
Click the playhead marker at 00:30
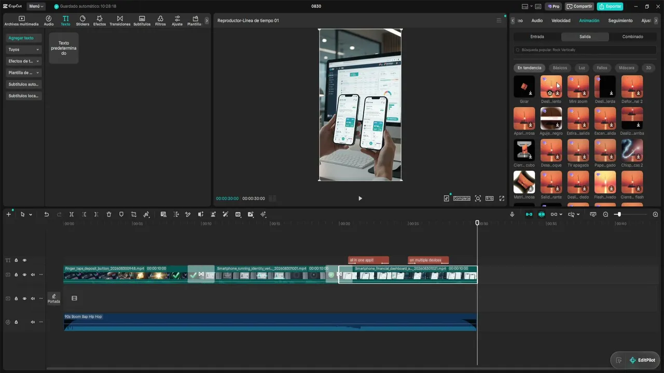(478, 223)
